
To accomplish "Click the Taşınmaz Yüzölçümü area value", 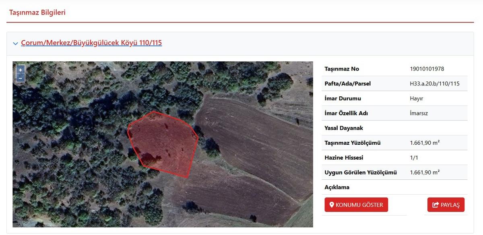I will 424,143.
